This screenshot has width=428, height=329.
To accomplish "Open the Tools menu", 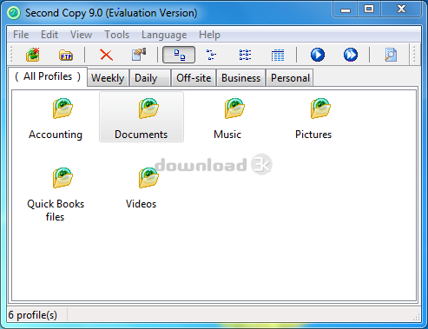I will coord(116,35).
